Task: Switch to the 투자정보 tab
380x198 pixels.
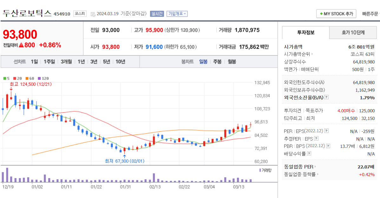Action: (305, 32)
